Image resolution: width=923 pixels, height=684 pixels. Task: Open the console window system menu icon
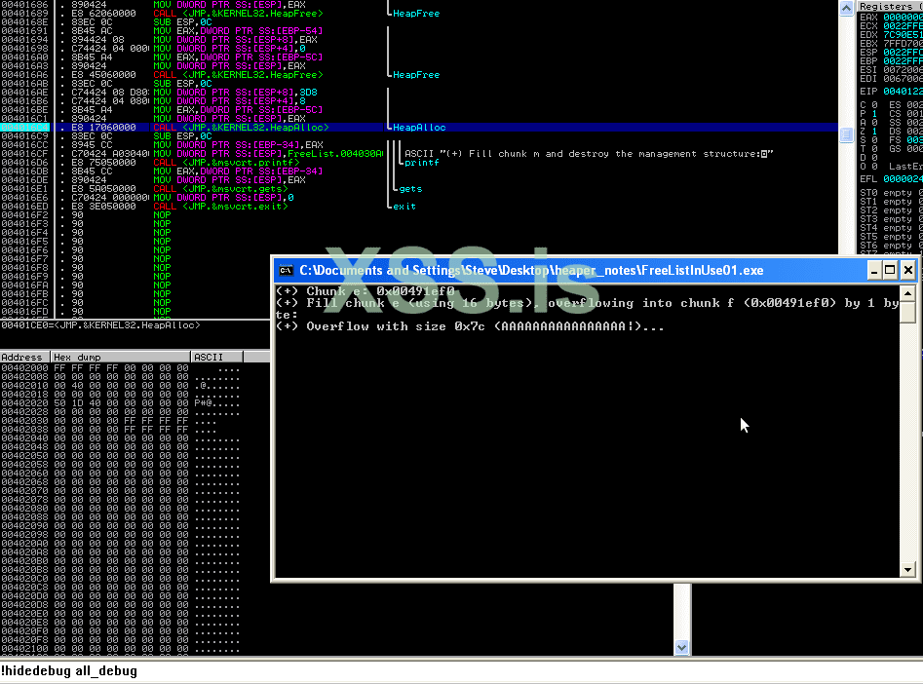click(x=287, y=270)
